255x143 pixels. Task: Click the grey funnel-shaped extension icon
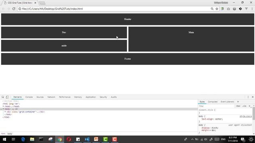(x=246, y=9)
